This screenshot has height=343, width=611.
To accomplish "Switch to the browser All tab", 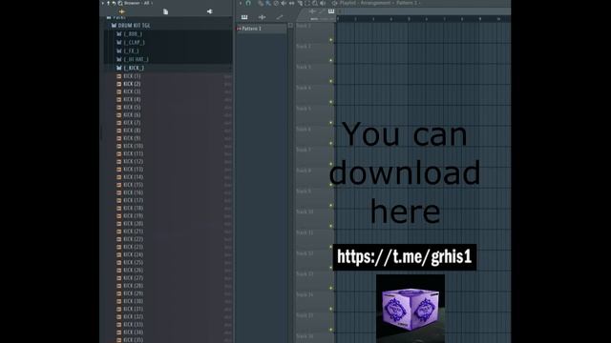I will [121, 11].
